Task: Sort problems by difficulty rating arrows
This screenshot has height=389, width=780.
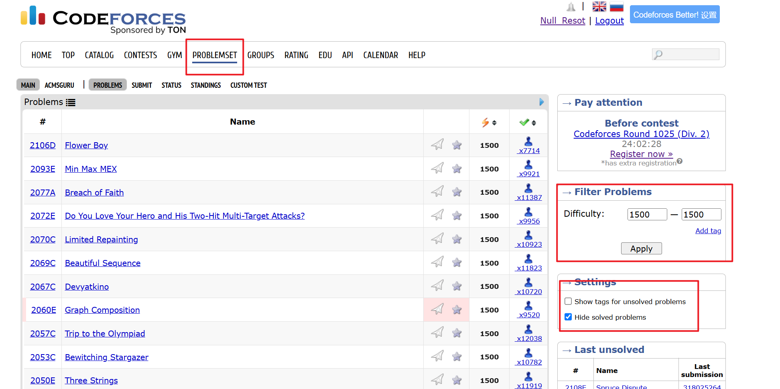Action: point(494,123)
